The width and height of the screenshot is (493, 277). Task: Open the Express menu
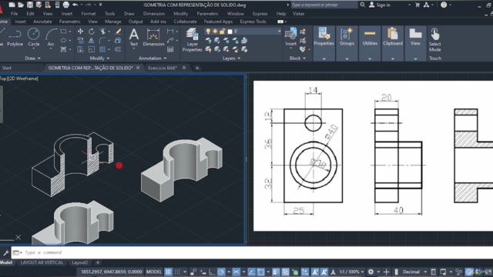coord(260,14)
